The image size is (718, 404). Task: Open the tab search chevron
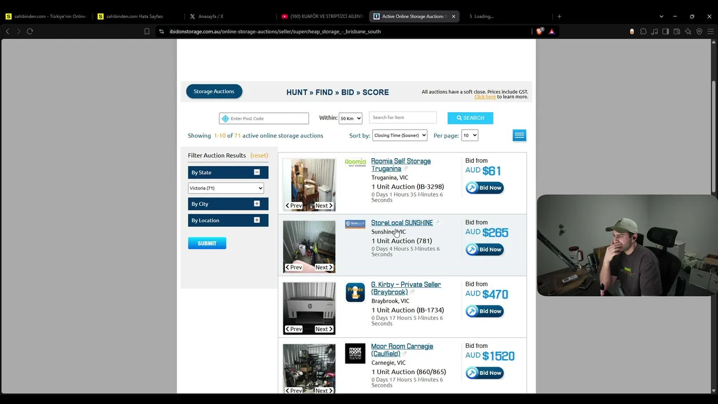click(661, 16)
